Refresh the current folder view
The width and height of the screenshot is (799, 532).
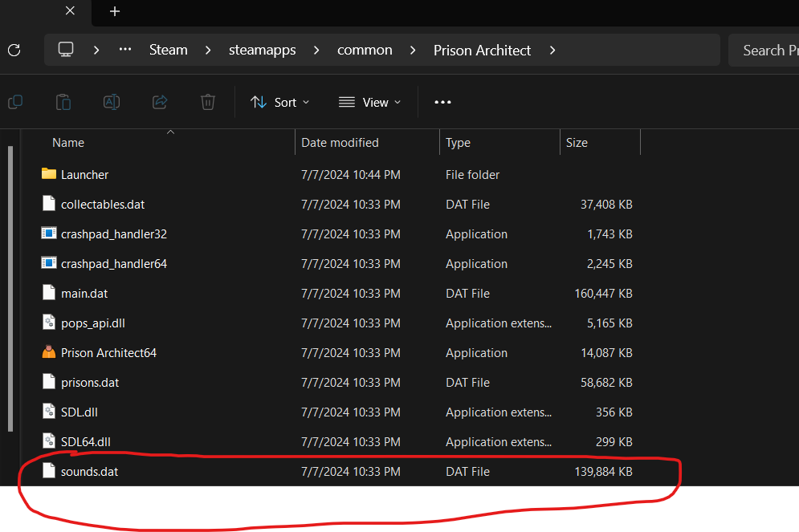[14, 50]
